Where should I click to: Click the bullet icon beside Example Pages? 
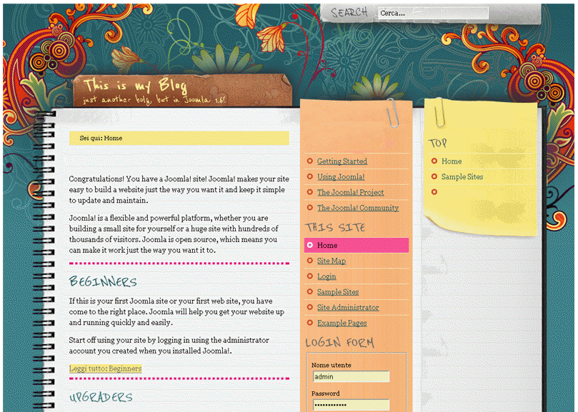click(309, 323)
